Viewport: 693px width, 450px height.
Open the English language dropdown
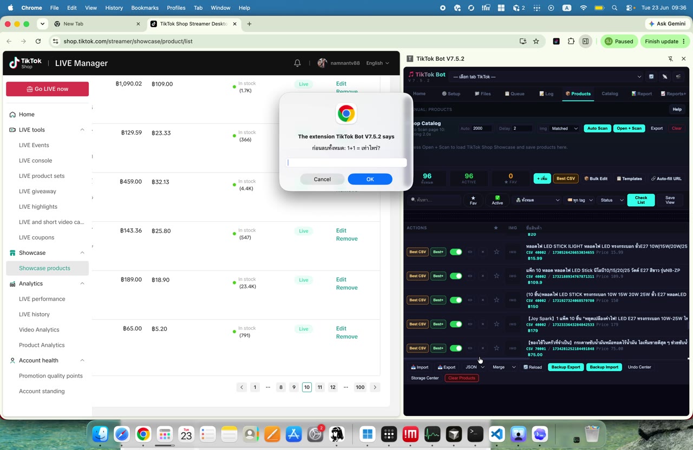coord(377,63)
